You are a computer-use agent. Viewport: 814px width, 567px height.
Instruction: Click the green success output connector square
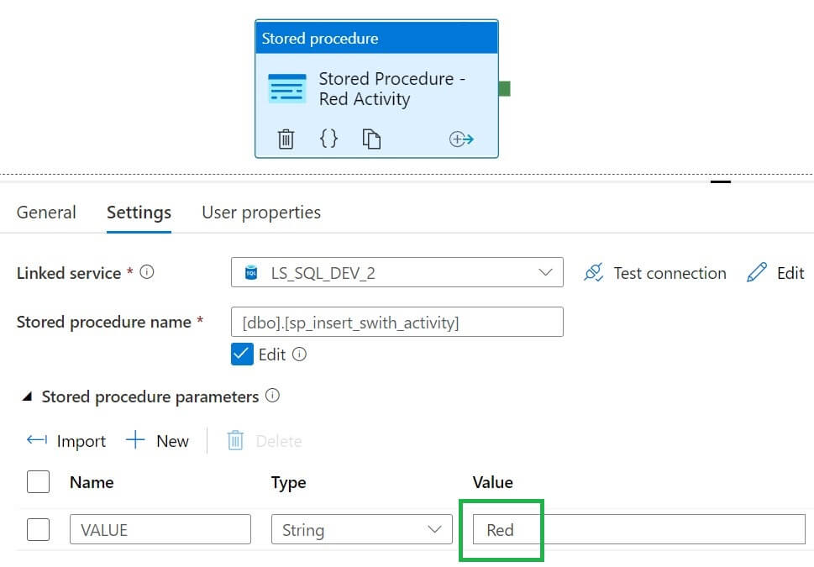point(504,88)
